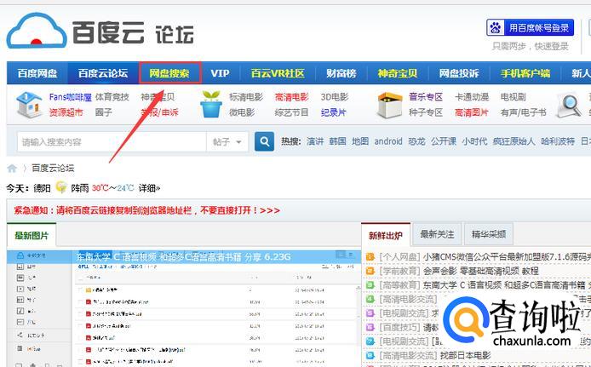Open 神奇宝贝 navigation bar item
Screen dimensions: 591x367
[x=398, y=73]
